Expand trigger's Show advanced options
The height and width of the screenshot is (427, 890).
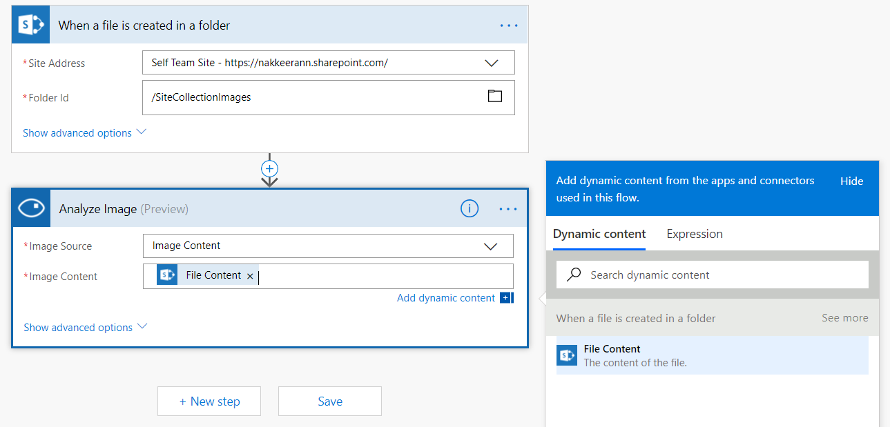84,132
